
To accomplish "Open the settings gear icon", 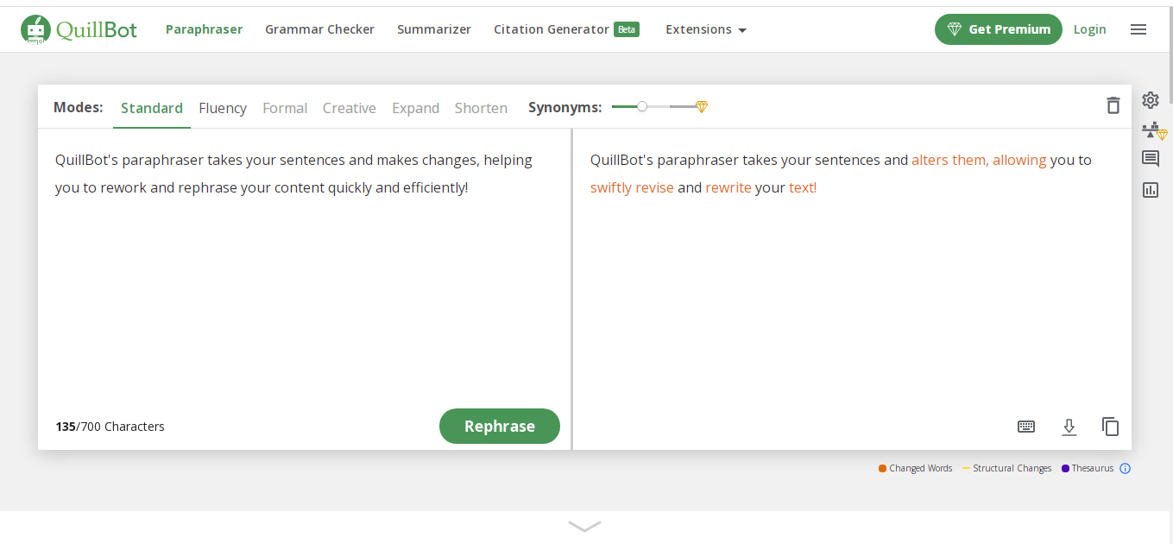I will tap(1150, 100).
